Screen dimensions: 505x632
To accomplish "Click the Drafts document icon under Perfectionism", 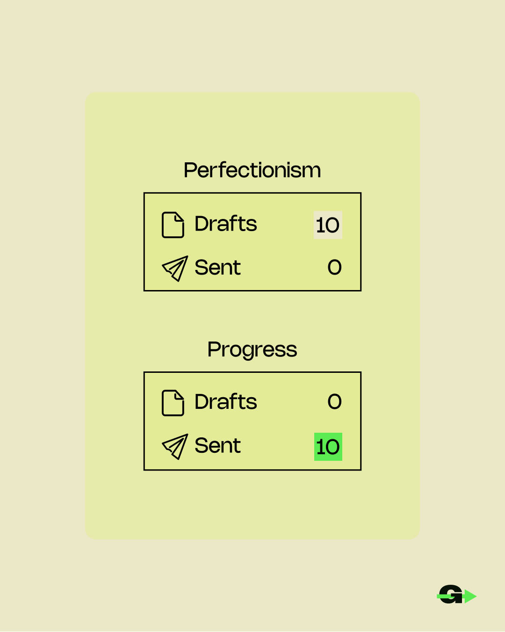I will pyautogui.click(x=173, y=225).
